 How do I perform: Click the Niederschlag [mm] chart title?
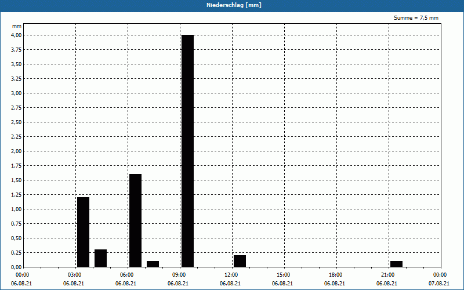(x=234, y=5)
